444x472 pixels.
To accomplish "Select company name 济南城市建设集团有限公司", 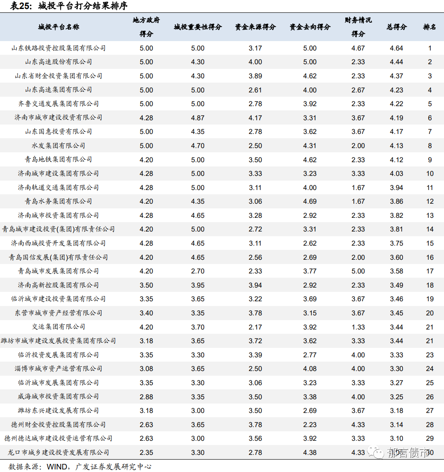I will point(59,174).
